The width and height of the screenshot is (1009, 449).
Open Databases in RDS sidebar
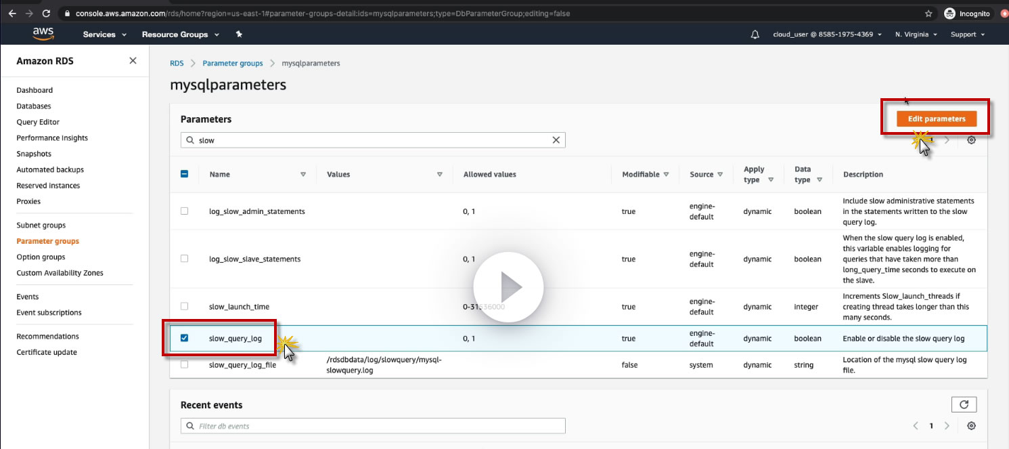pyautogui.click(x=34, y=106)
